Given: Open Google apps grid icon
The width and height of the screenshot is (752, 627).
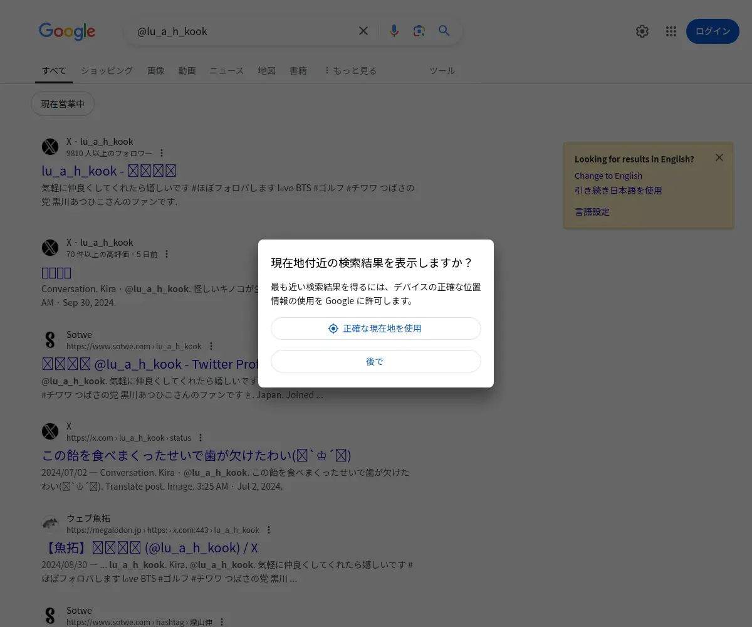Looking at the screenshot, I should (671, 31).
